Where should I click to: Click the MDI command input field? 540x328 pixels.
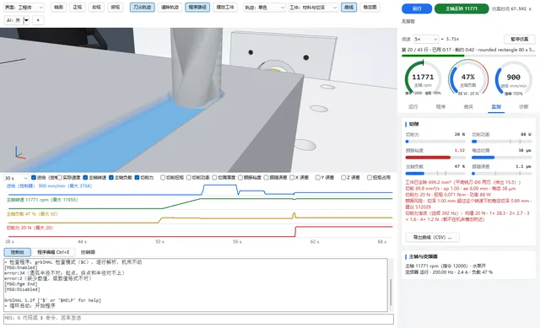point(198,319)
